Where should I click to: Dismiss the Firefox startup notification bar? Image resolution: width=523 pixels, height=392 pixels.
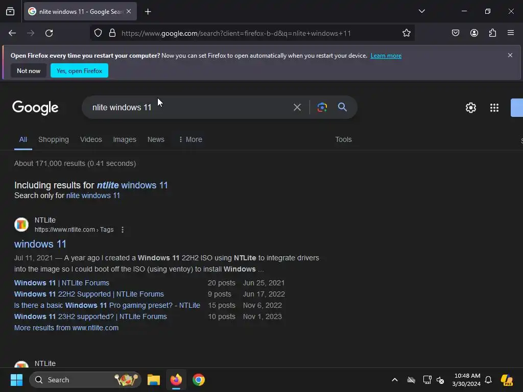click(x=510, y=55)
